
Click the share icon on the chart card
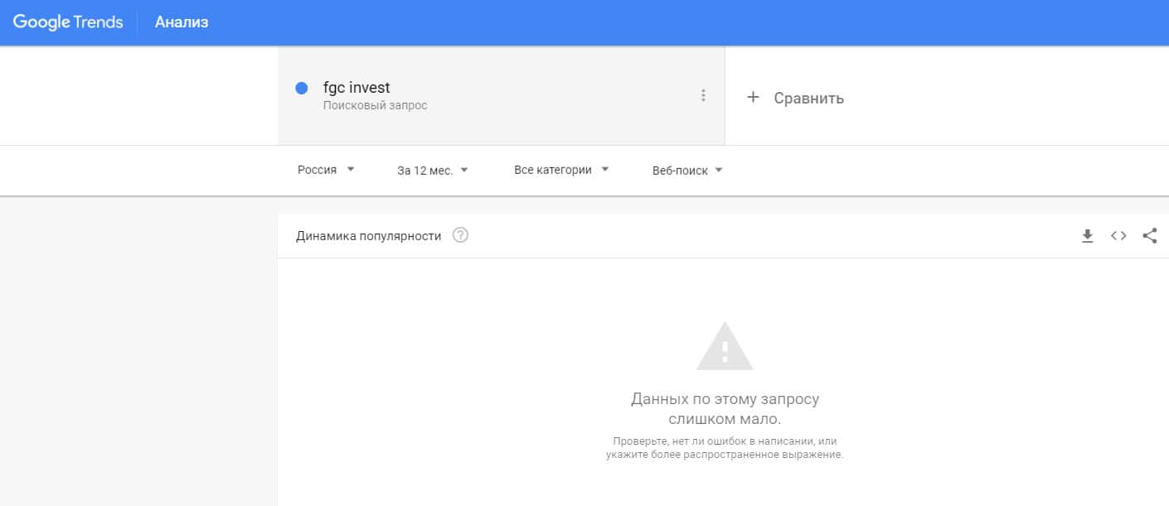(x=1149, y=236)
